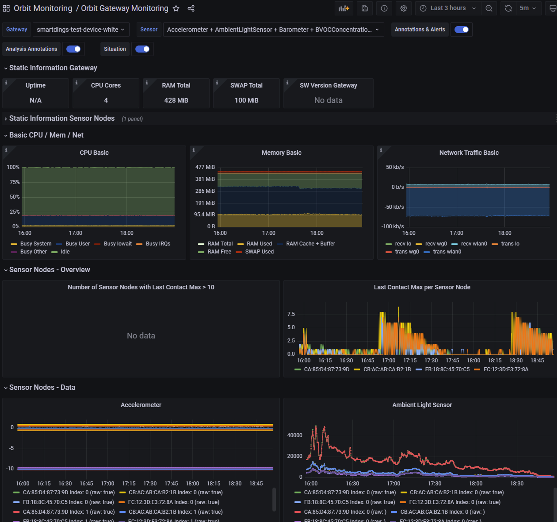Star the dashboard as favorite
Image resolution: width=557 pixels, height=522 pixels.
176,8
